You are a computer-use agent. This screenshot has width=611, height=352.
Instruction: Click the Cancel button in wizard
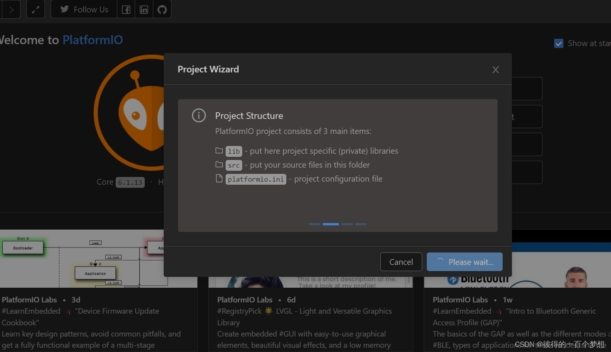click(x=401, y=262)
